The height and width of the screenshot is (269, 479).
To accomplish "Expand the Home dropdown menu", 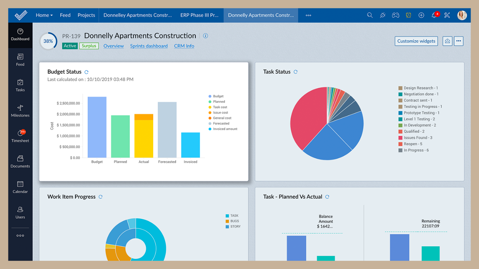I will tap(44, 15).
